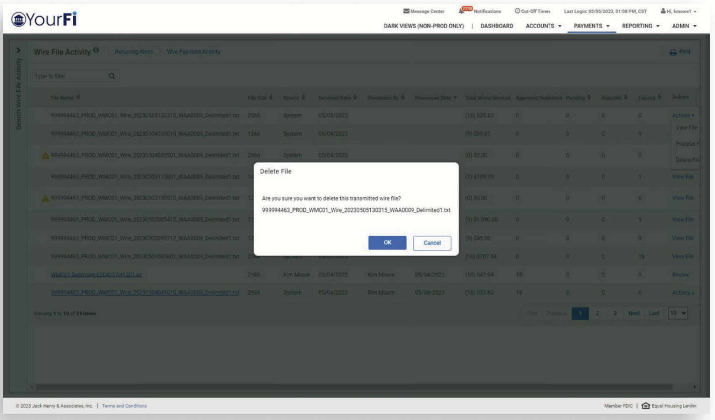
Task: Confirm deletion with the OK button
Action: (387, 243)
